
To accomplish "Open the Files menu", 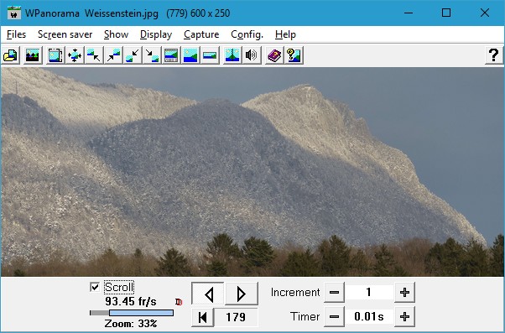I will [x=16, y=34].
